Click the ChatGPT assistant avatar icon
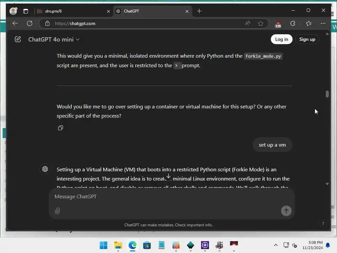 pos(45,169)
